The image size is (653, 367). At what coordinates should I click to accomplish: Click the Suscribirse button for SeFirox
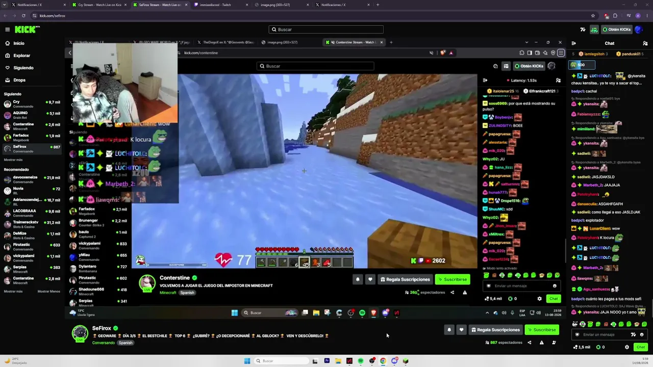(x=541, y=330)
